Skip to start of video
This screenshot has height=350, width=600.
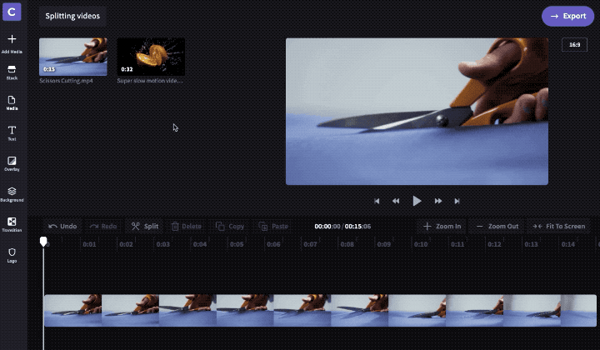click(377, 201)
